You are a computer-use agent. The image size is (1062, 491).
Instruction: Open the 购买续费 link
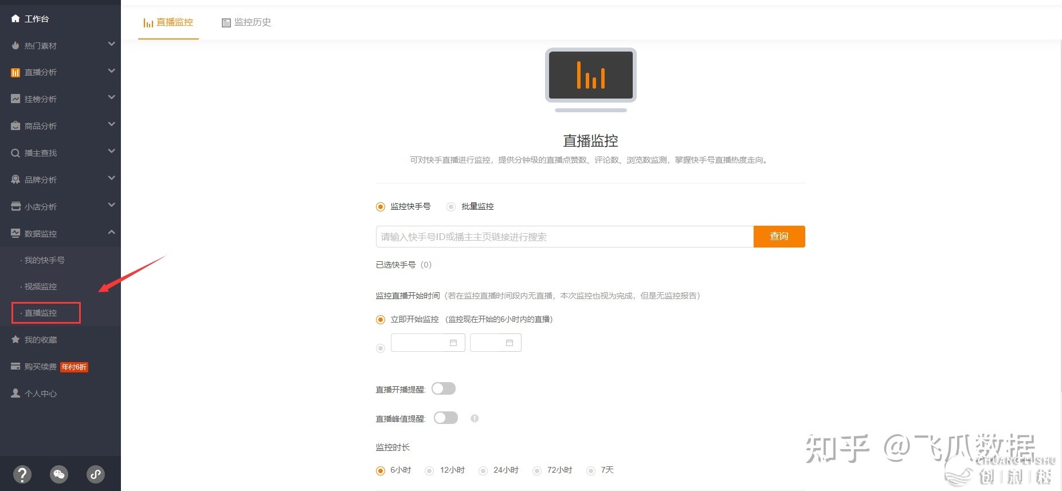point(41,367)
